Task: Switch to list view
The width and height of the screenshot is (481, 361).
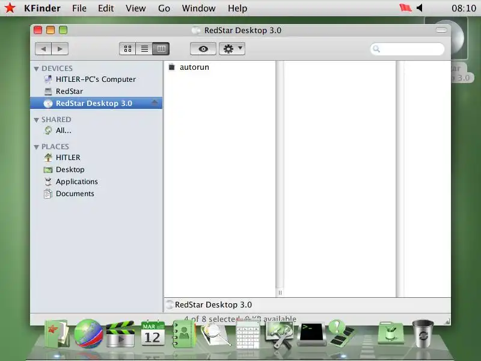Action: coord(144,49)
